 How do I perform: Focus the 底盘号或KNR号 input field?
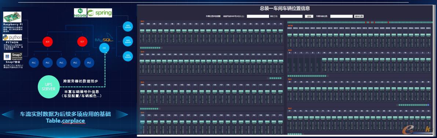(258, 17)
